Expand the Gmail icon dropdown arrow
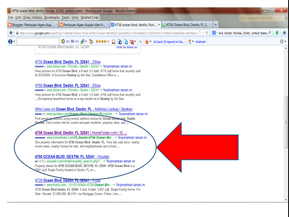The height and width of the screenshot is (217, 289). click(135, 41)
